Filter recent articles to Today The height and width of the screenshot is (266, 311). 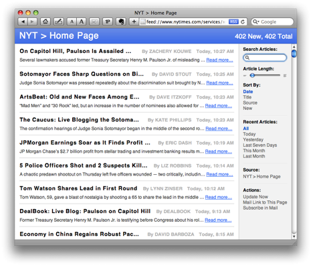(x=249, y=134)
